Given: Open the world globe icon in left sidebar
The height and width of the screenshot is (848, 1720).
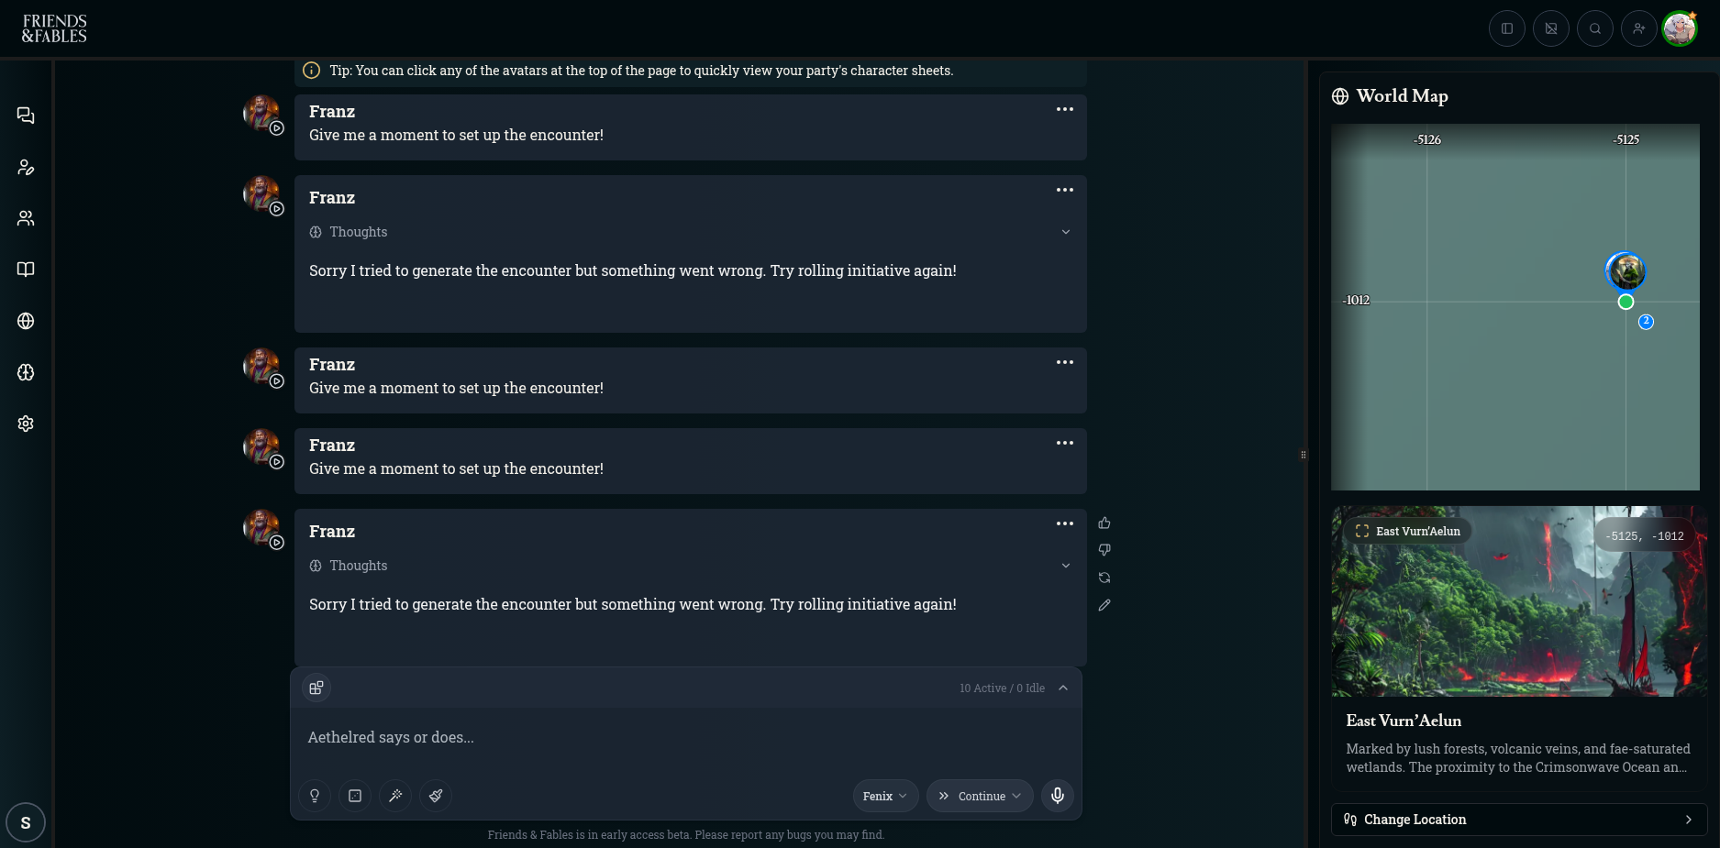Looking at the screenshot, I should (26, 321).
